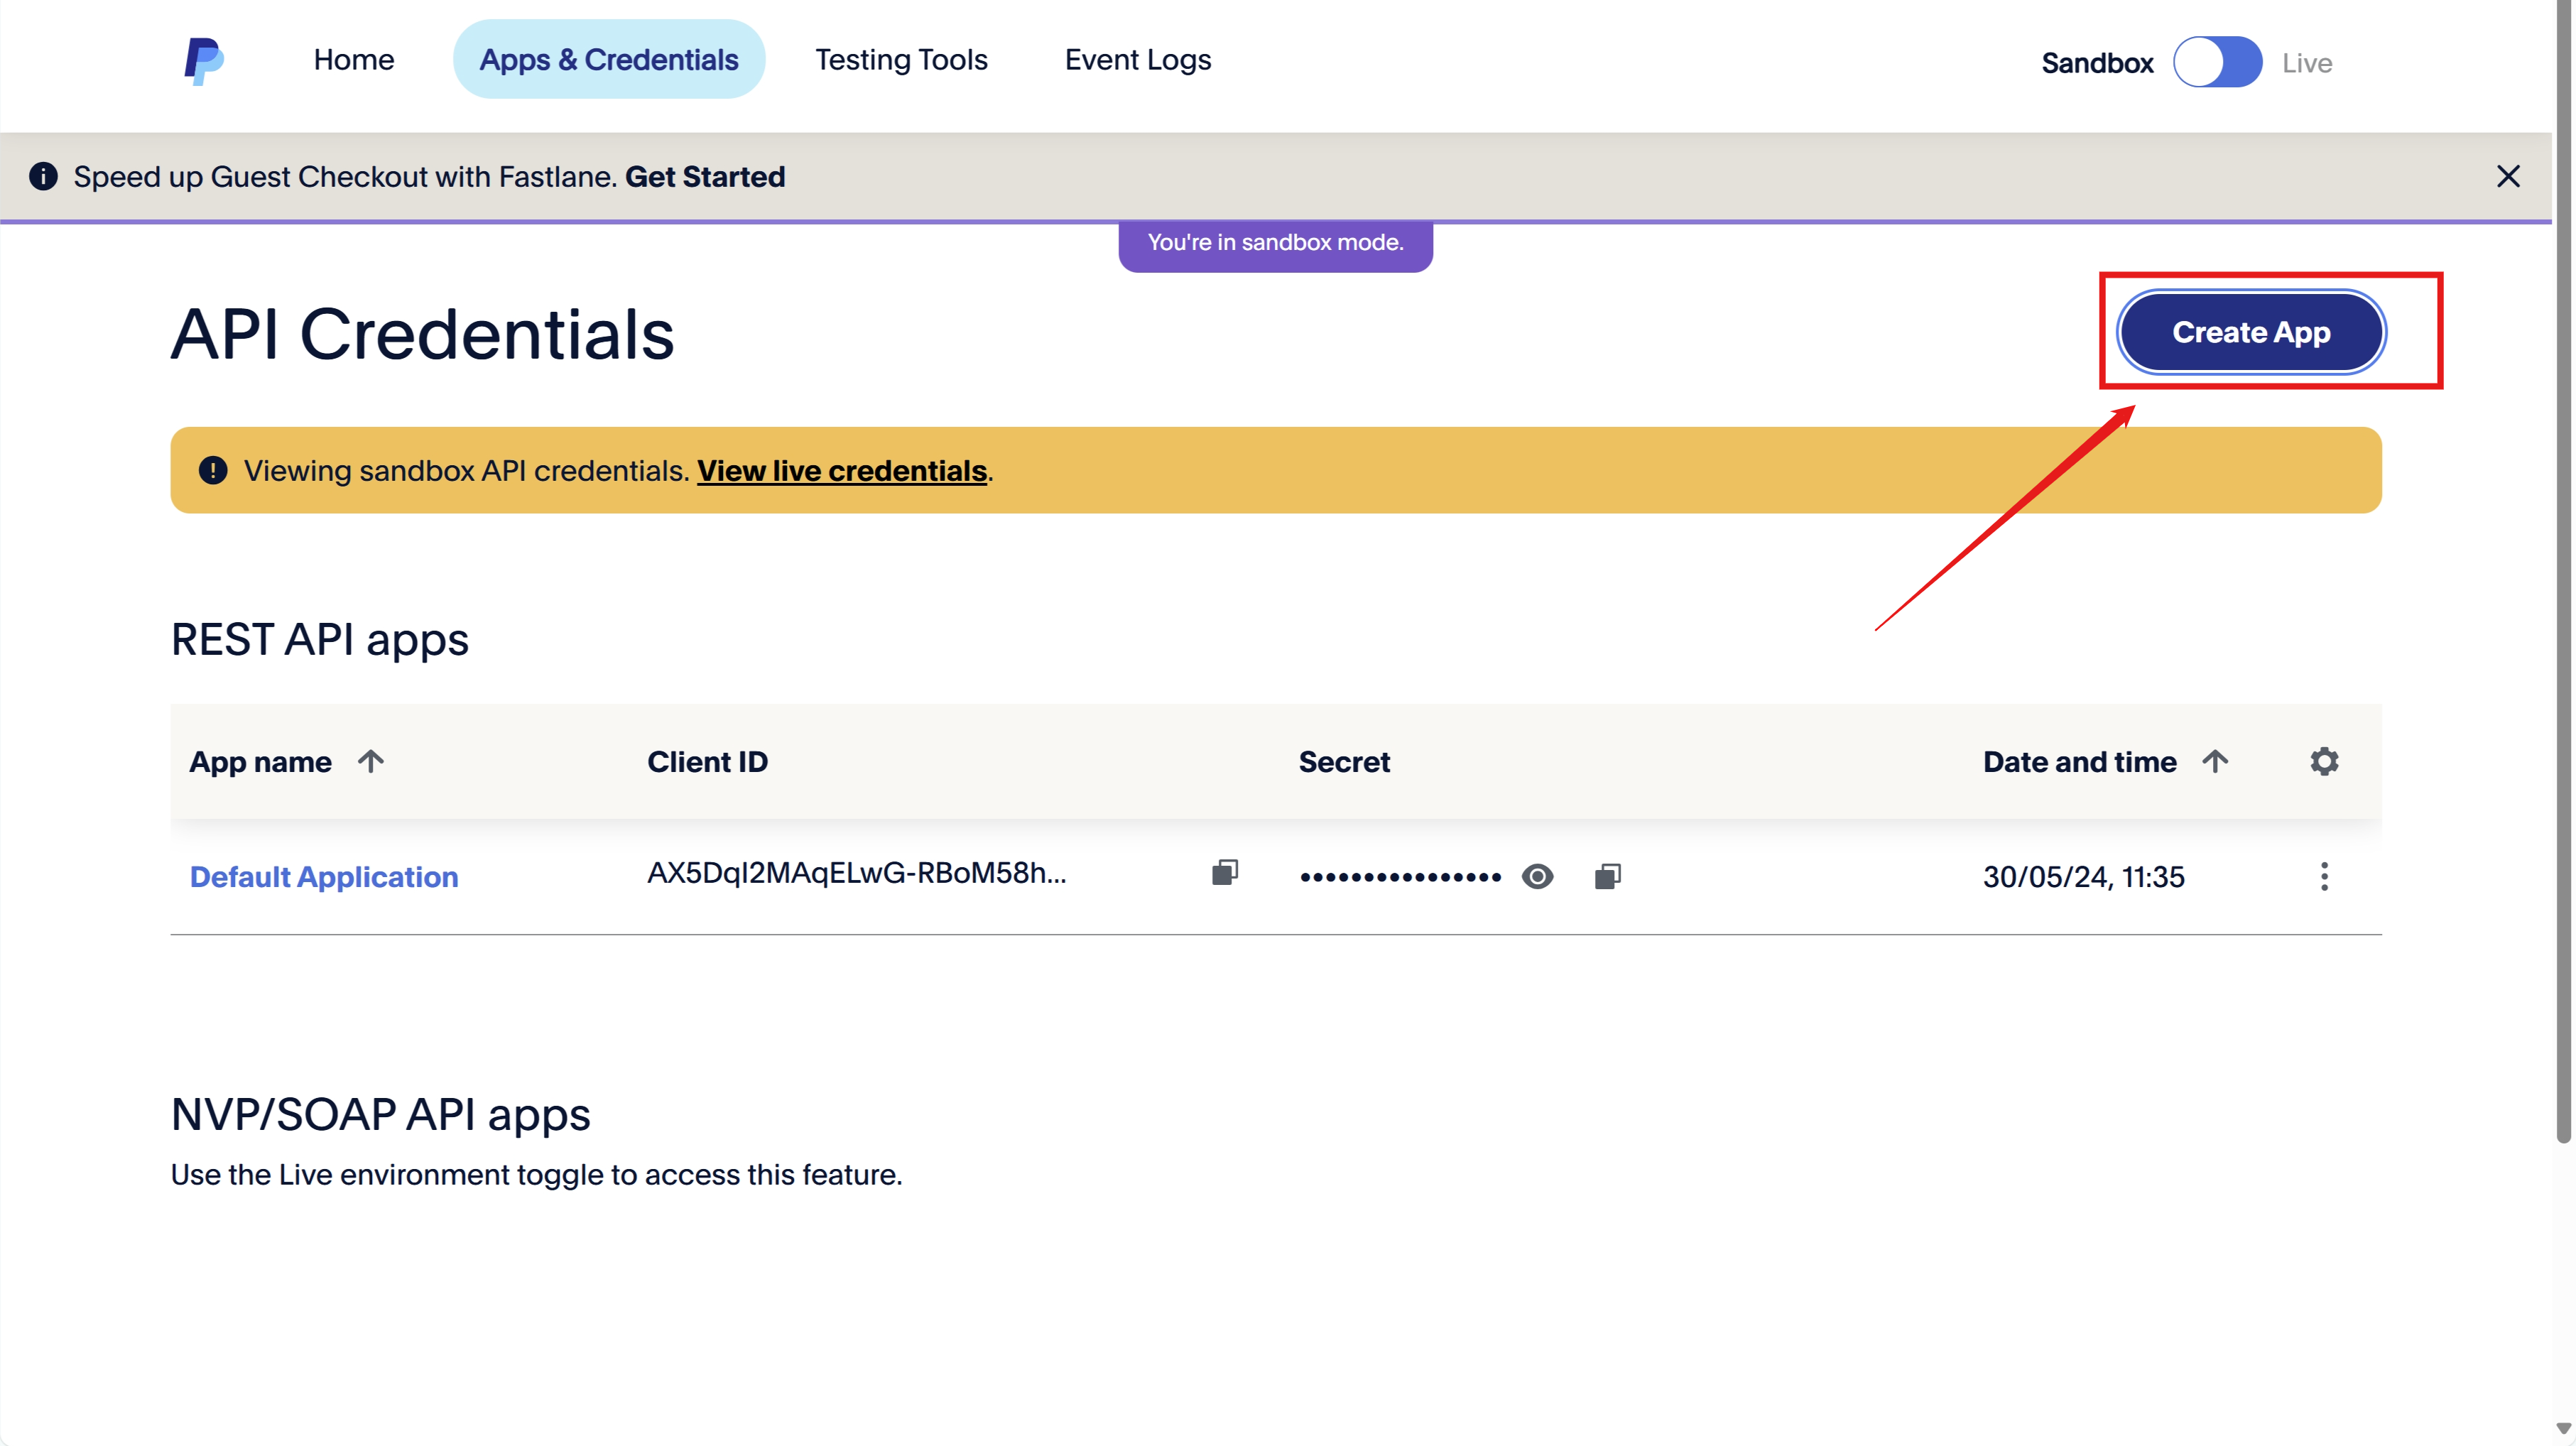Image resolution: width=2576 pixels, height=1446 pixels.
Task: Click the info icon in Fastlane banner
Action: [x=43, y=177]
